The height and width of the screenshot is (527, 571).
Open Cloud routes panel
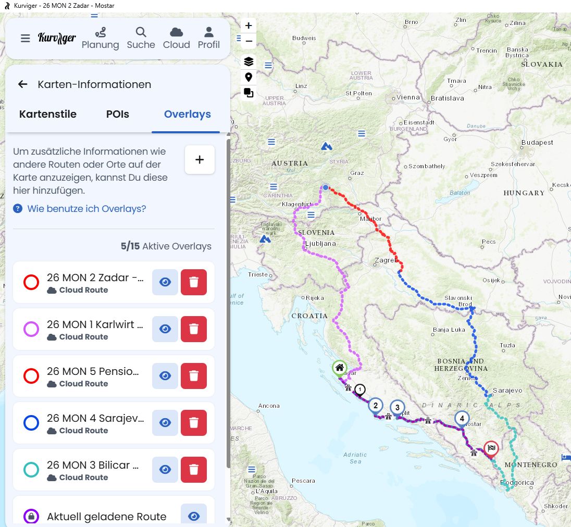click(176, 39)
